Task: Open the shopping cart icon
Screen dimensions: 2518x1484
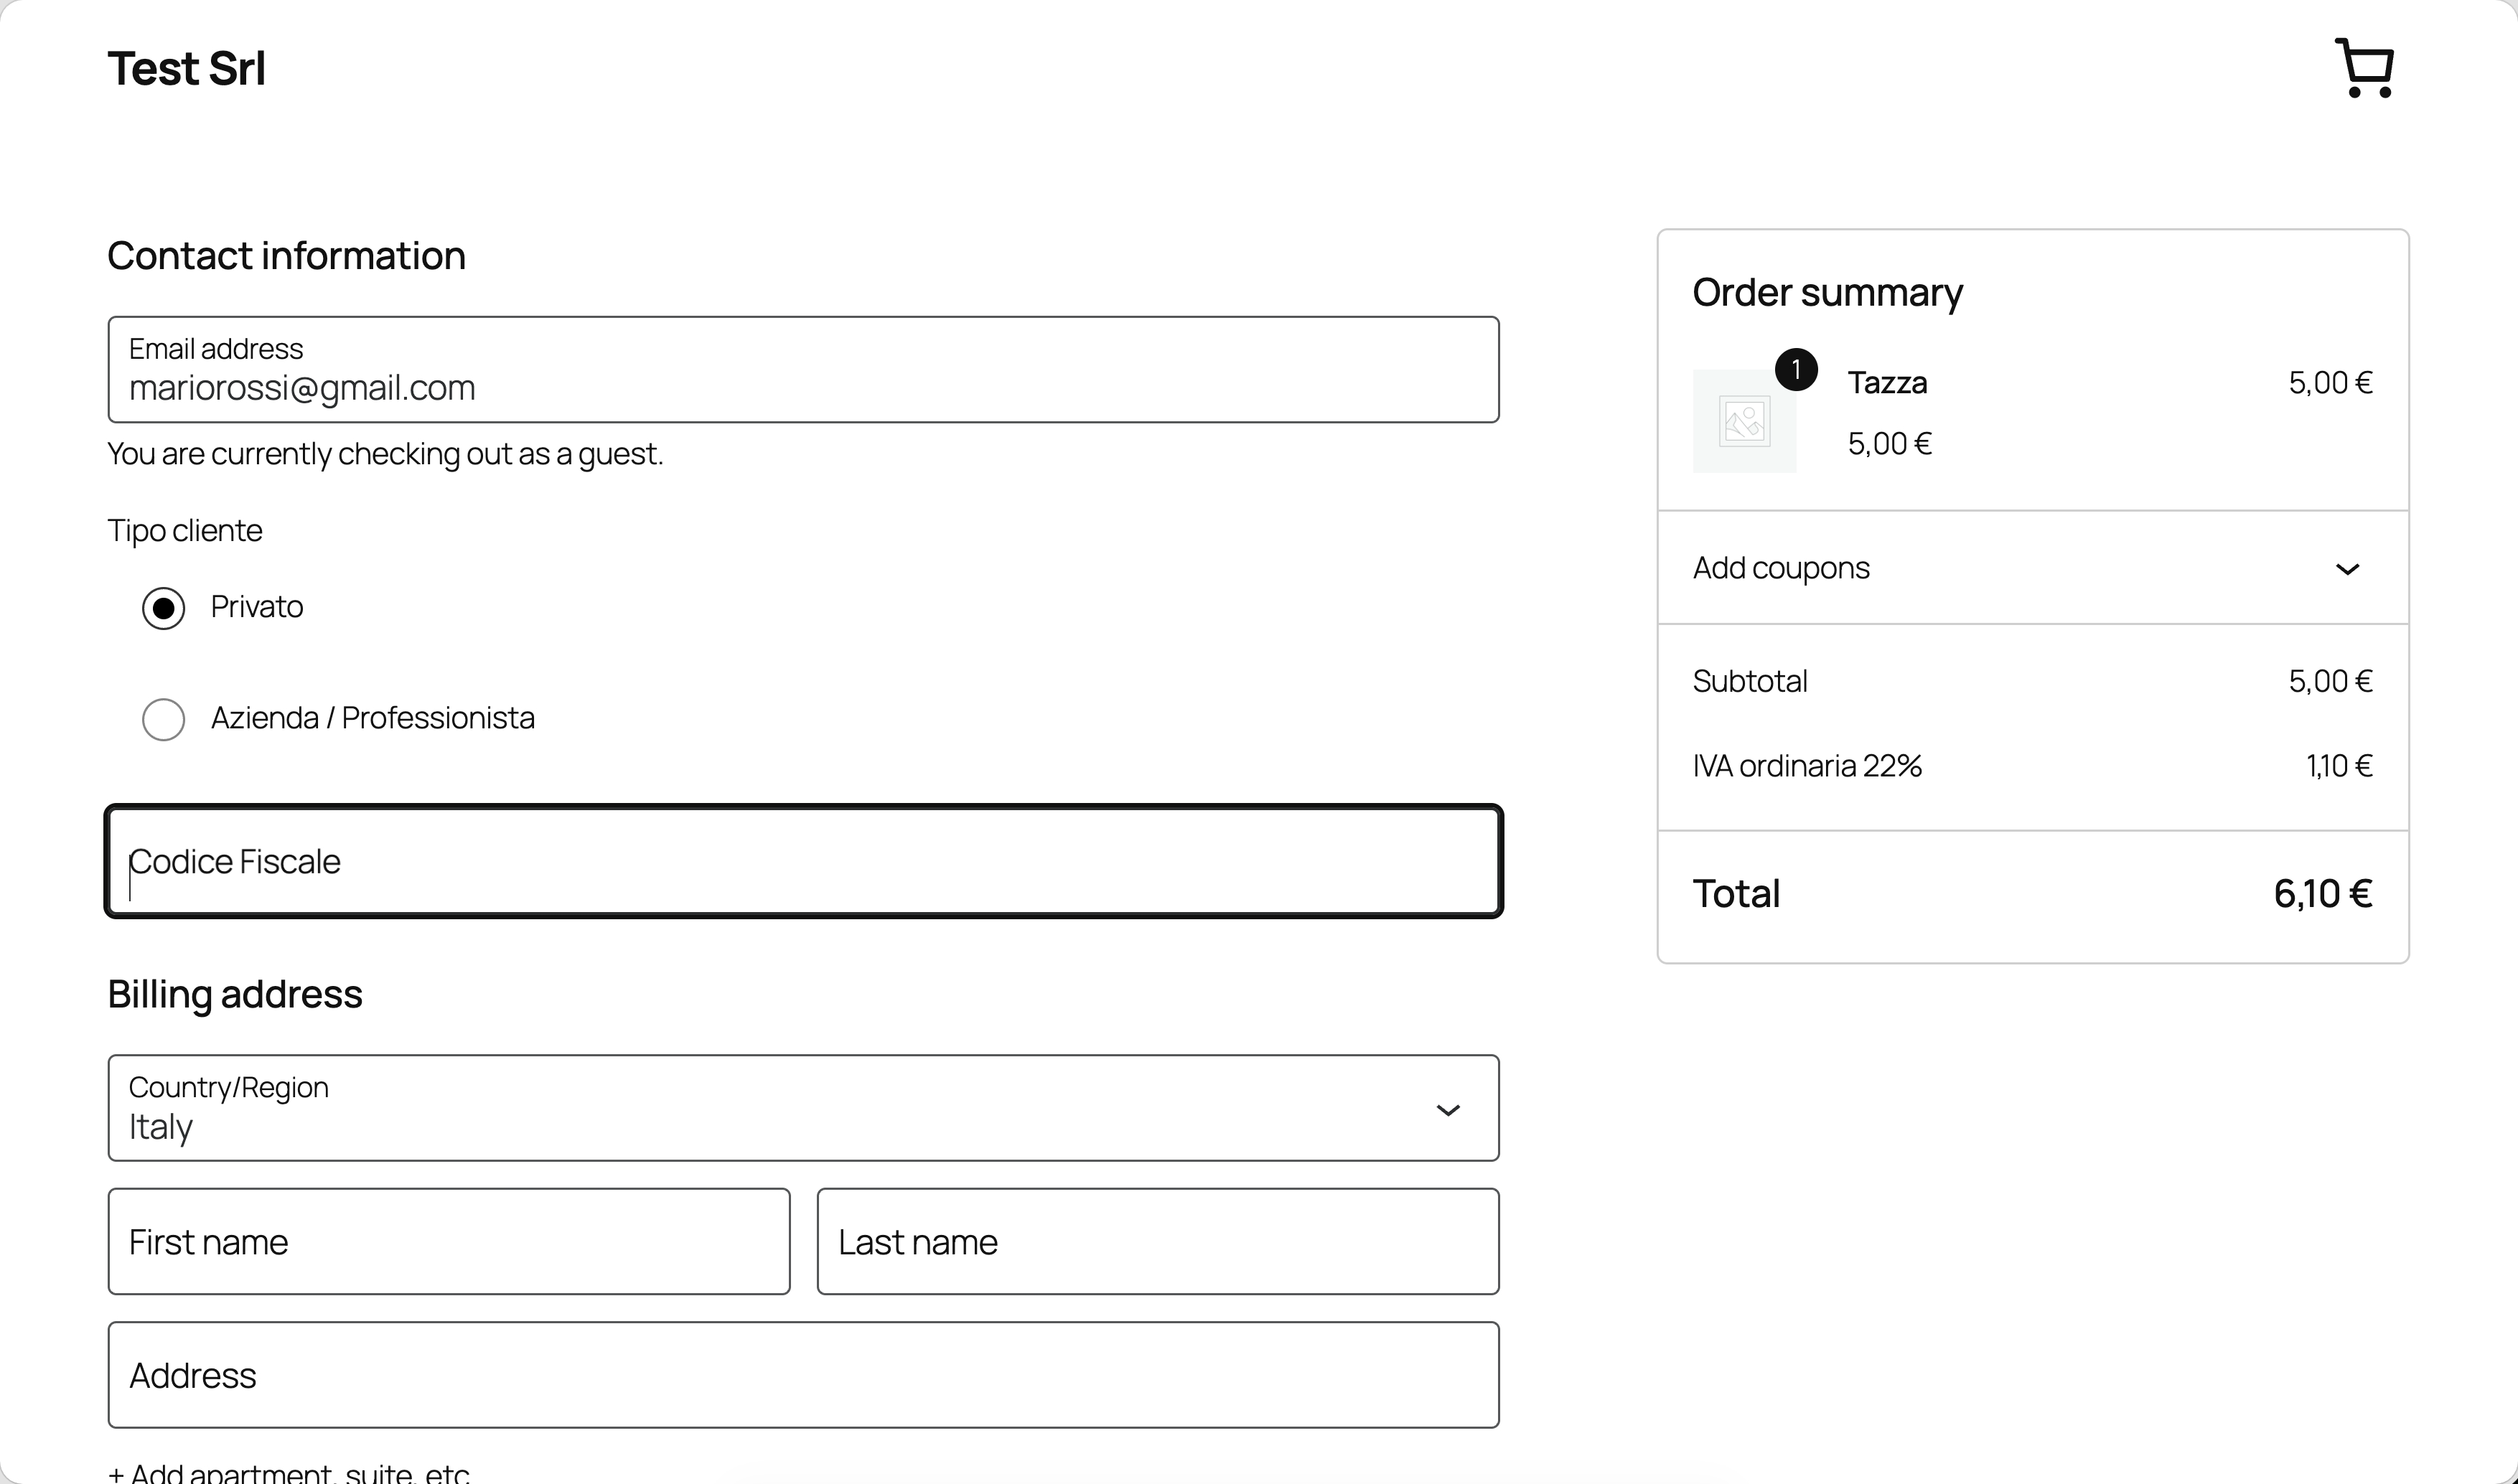Action: pyautogui.click(x=2364, y=68)
